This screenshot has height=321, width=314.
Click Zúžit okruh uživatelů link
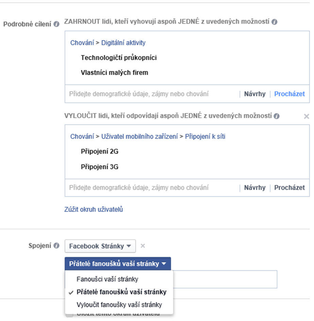94,210
